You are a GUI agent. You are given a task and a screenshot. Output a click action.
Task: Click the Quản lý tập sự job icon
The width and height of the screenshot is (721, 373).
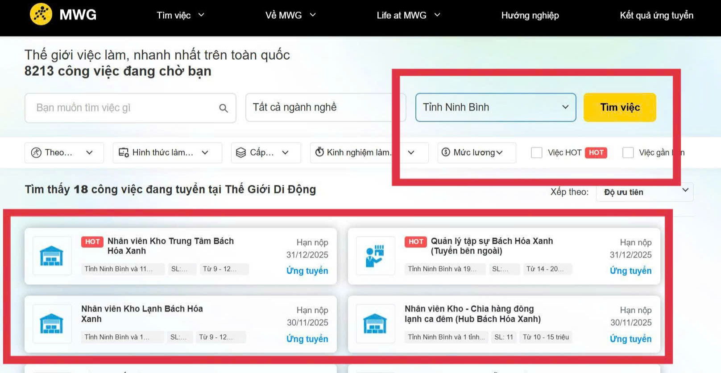(375, 256)
